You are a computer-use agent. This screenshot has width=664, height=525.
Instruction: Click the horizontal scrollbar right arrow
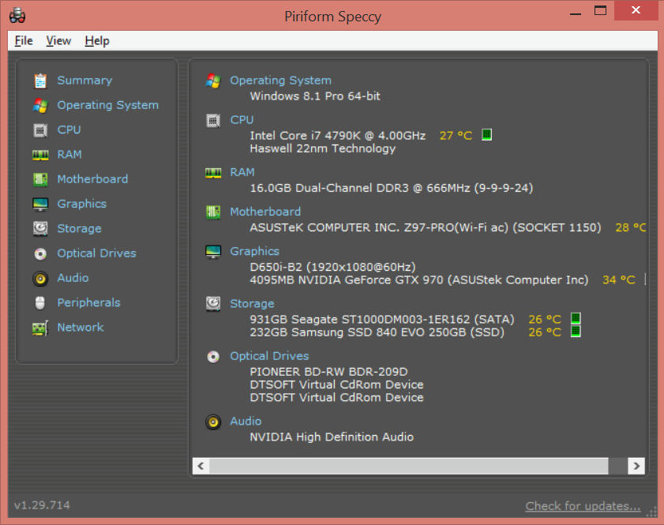[x=636, y=466]
